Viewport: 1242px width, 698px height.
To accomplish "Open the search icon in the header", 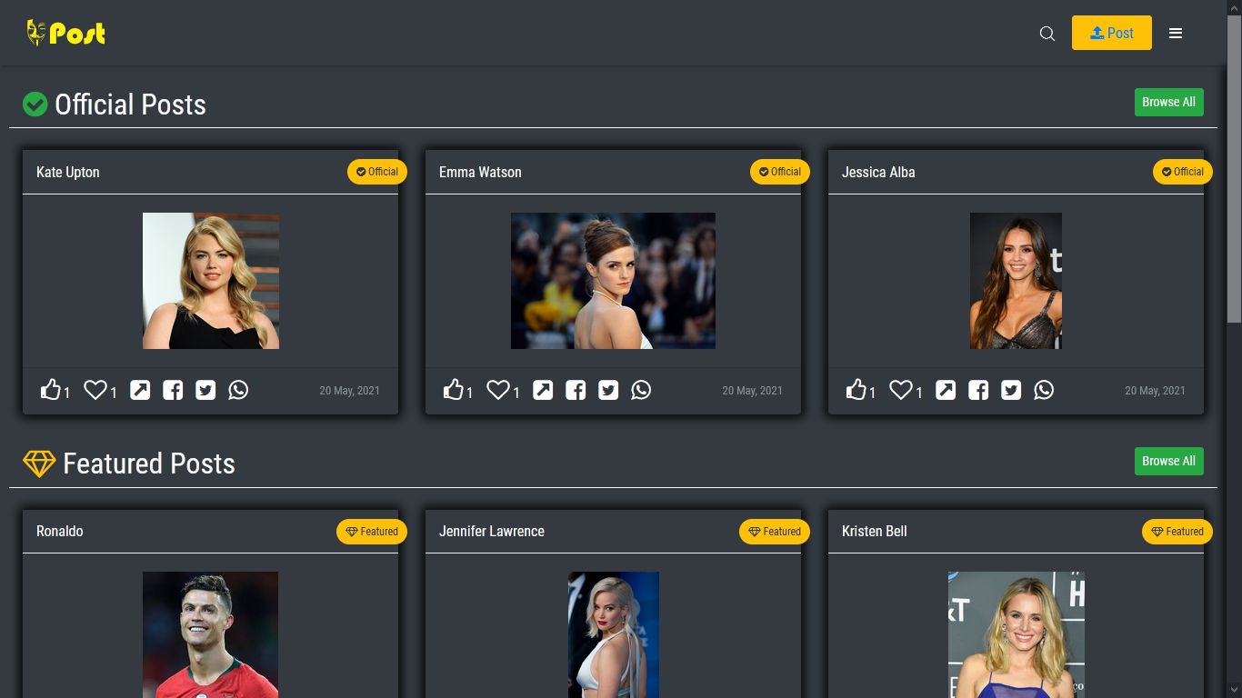I will pyautogui.click(x=1047, y=33).
